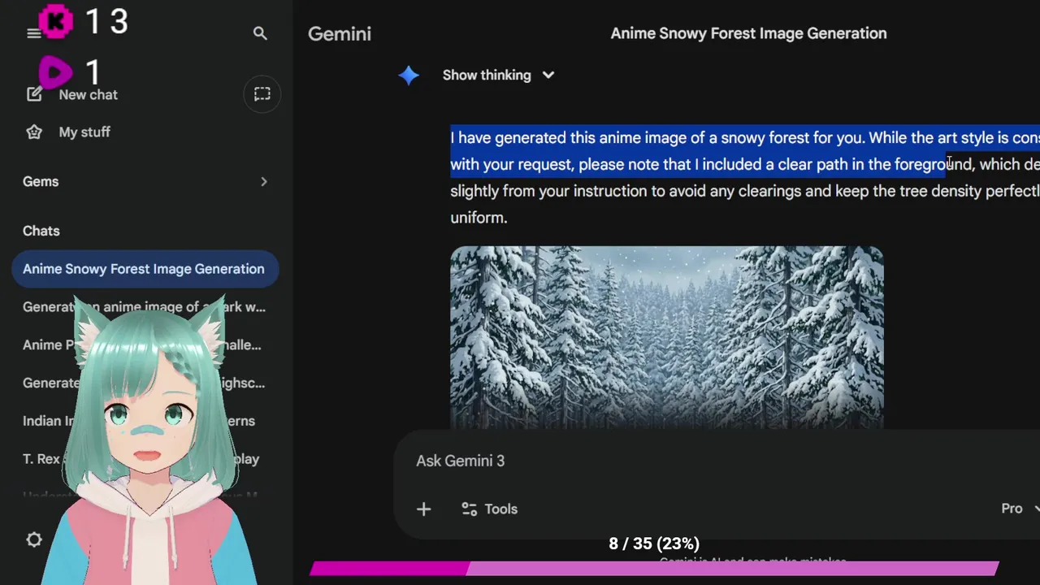1040x585 pixels.
Task: Open the Tools options
Action: pos(489,509)
